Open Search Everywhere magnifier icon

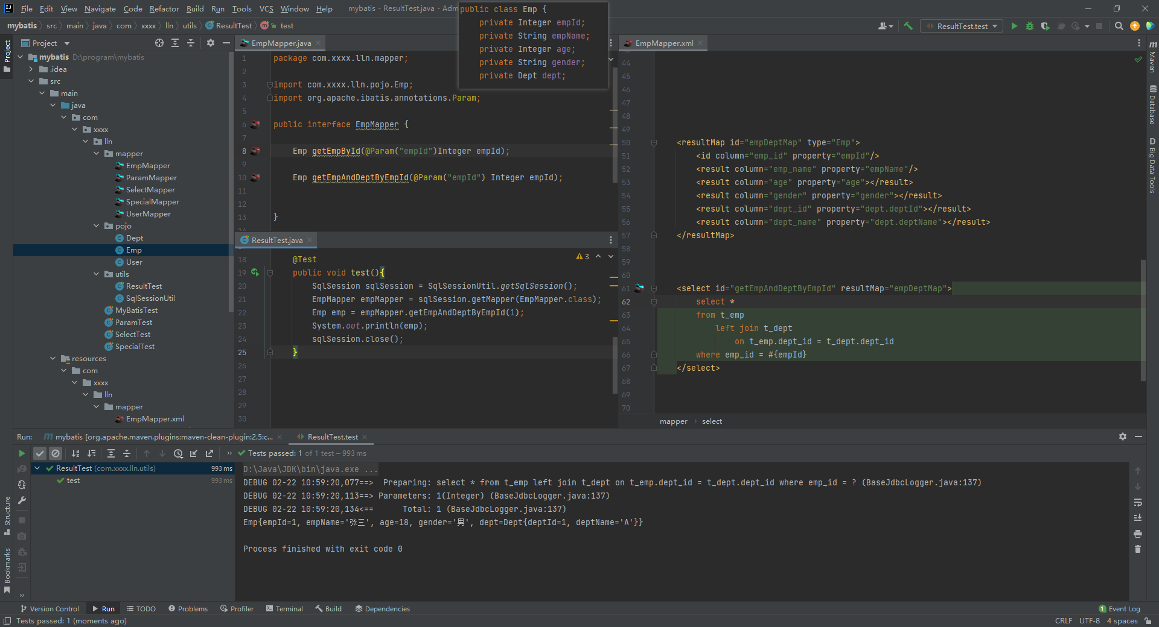1119,26
